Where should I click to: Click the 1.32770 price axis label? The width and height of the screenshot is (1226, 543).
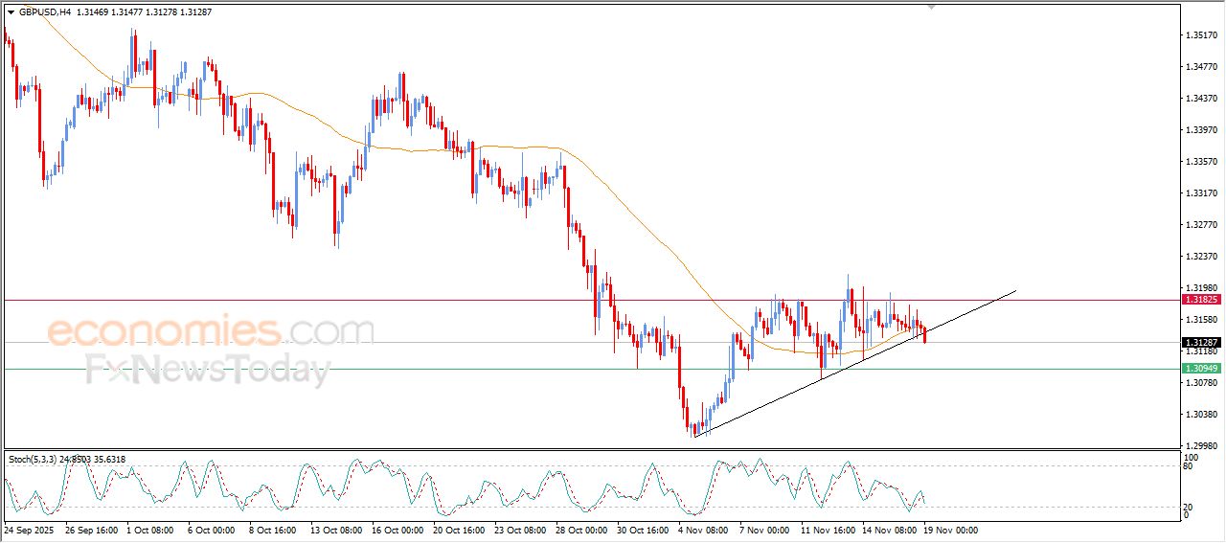pos(1200,225)
